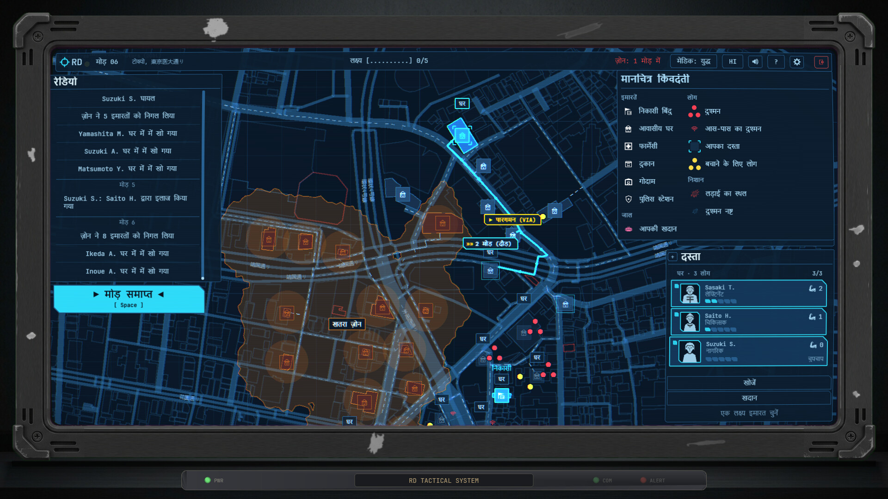
Task: Click radio entry 'Suzuki A. घर में में खो गया'
Action: click(129, 151)
